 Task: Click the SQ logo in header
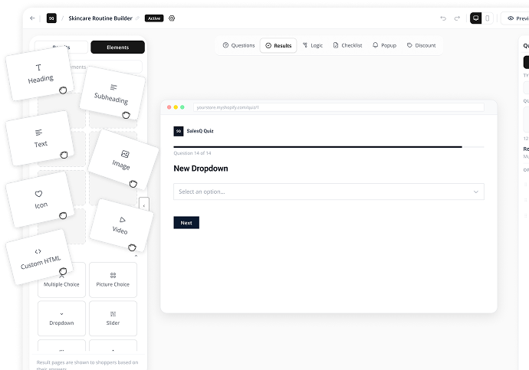tap(51, 18)
